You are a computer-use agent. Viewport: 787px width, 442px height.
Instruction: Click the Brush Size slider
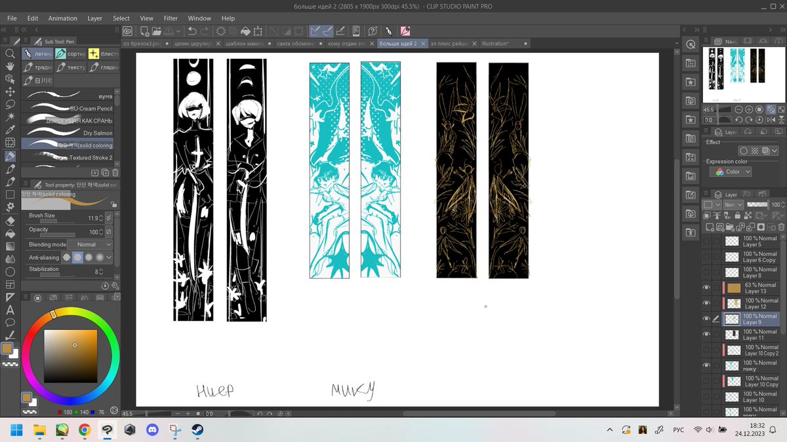click(x=58, y=221)
